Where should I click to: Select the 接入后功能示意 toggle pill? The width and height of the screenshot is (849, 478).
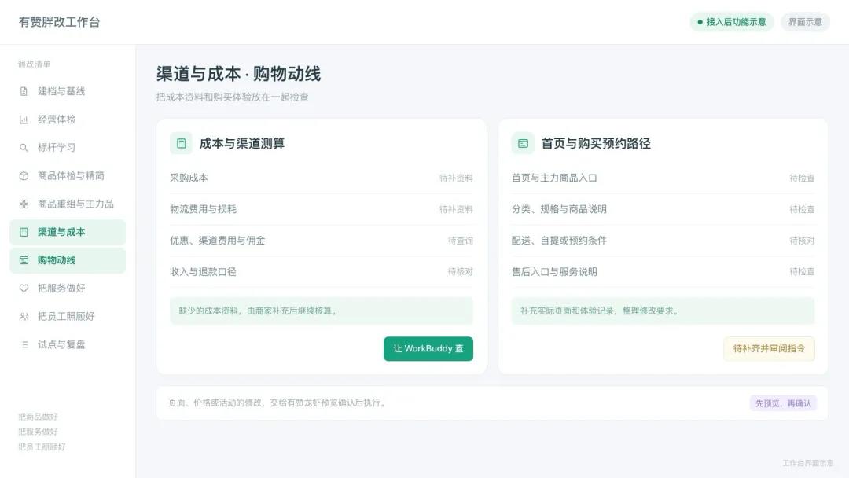[732, 22]
